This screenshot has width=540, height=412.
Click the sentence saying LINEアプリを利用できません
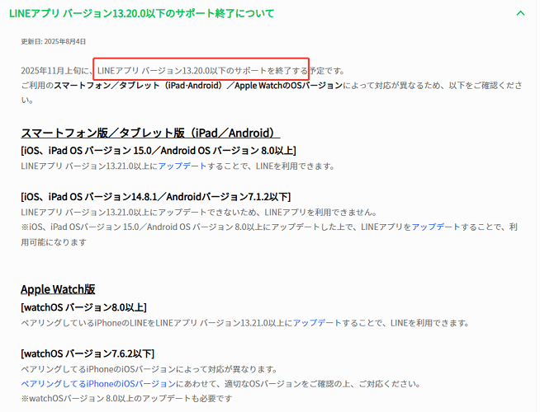click(x=198, y=212)
